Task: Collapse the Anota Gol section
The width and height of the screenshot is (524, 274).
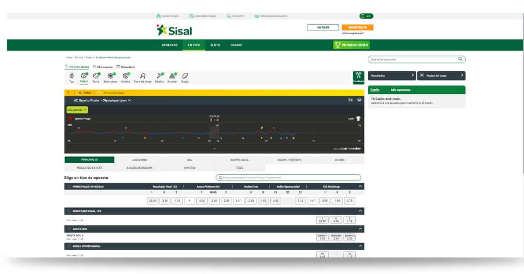Action: 360,229
